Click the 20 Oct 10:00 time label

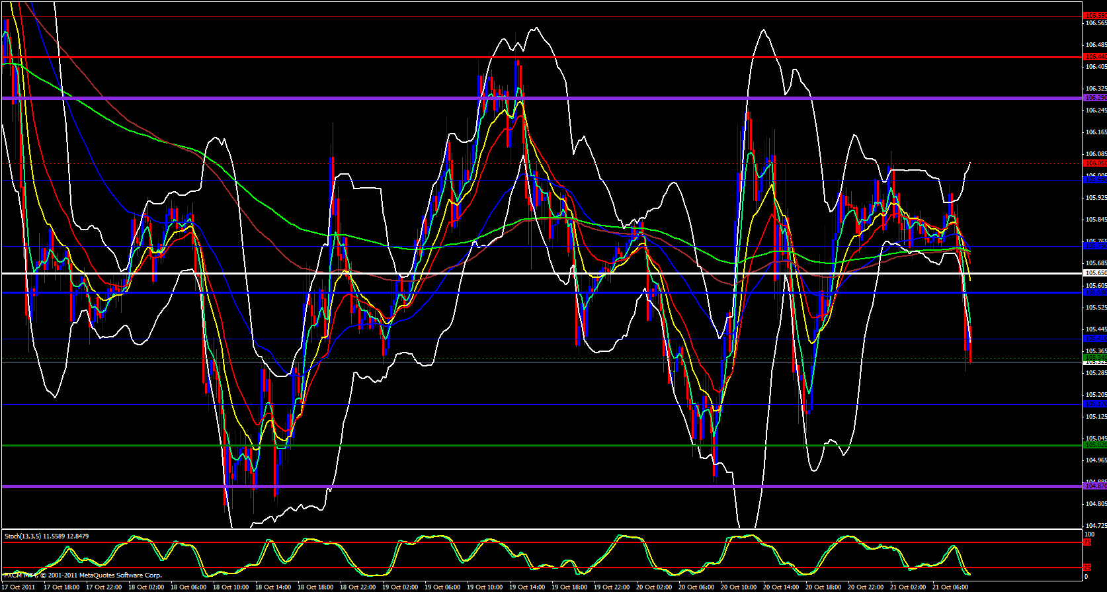click(x=739, y=587)
